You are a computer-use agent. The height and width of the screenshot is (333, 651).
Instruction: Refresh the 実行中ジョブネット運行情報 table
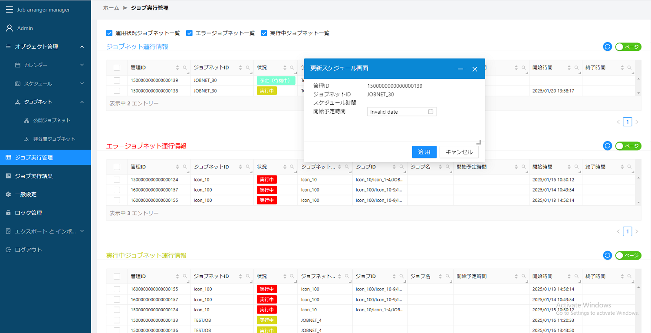607,255
